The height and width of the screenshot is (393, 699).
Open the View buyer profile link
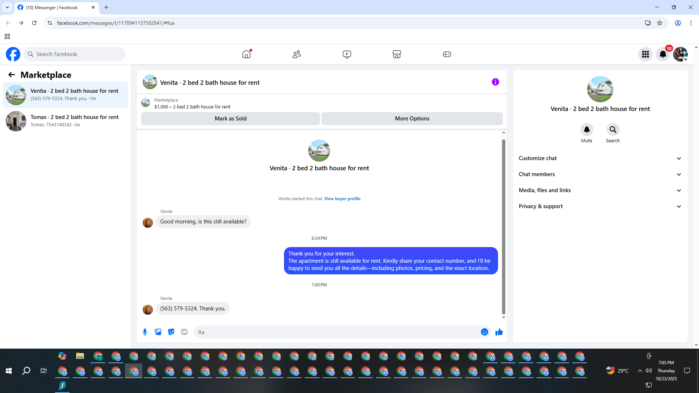(x=342, y=199)
